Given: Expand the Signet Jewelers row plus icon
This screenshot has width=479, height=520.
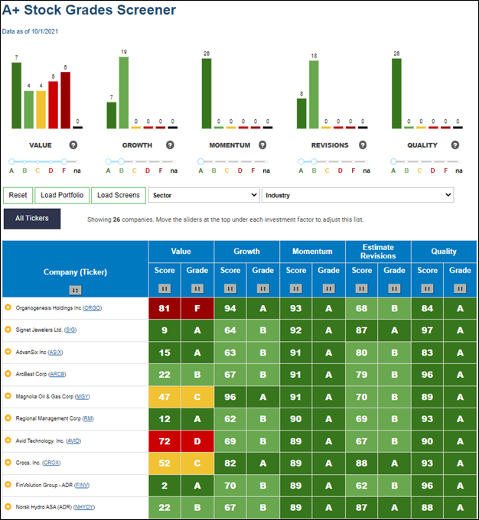Looking at the screenshot, I should 8,330.
